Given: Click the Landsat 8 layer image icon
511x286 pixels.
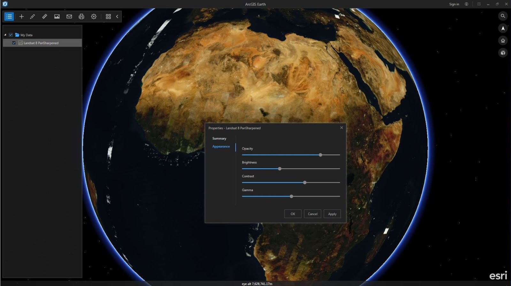Looking at the screenshot, I should click(20, 43).
